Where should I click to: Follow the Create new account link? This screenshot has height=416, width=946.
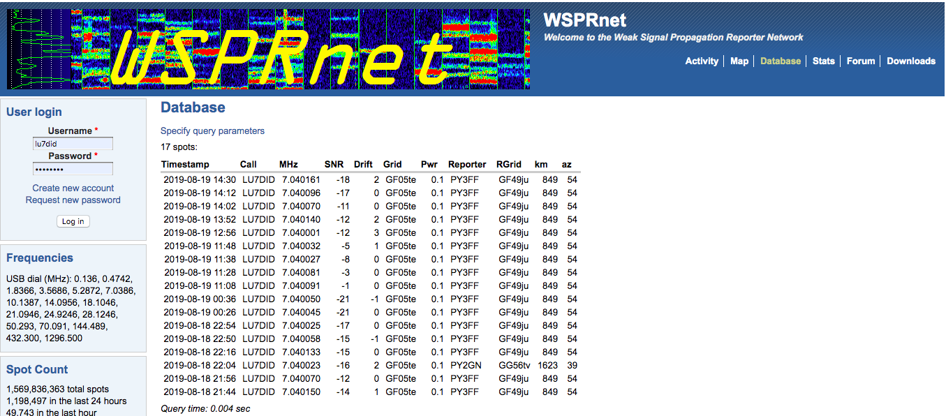pyautogui.click(x=73, y=188)
